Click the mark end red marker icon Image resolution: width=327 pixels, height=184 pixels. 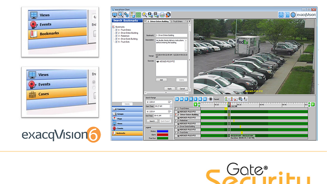pos(231,99)
